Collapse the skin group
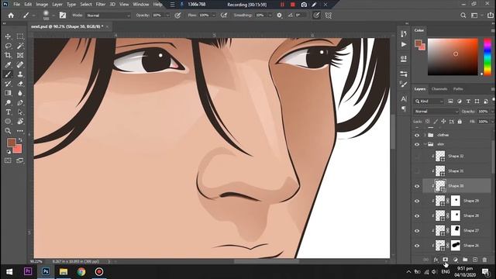The height and width of the screenshot is (279, 496). 425,144
